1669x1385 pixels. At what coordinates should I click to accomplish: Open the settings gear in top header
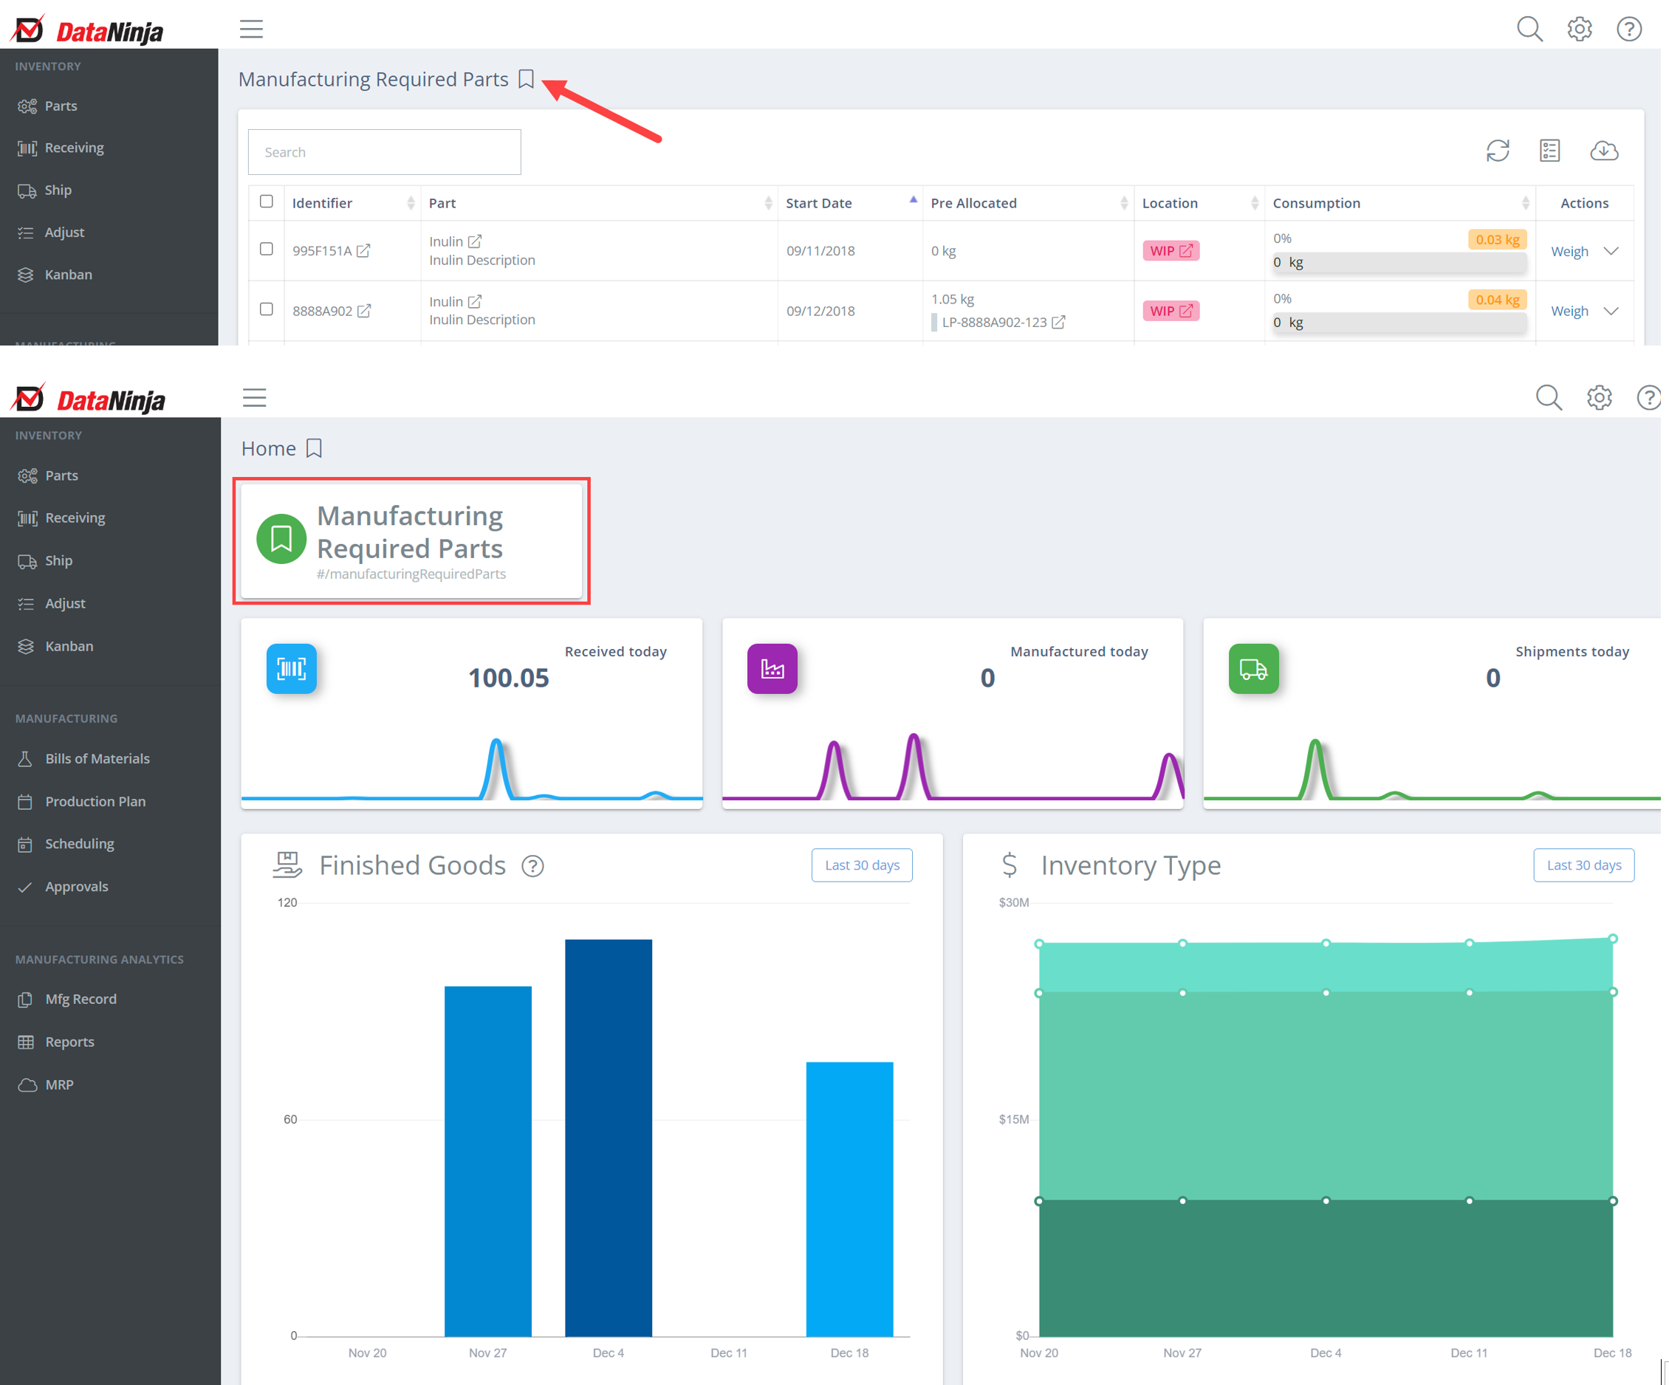pos(1578,30)
